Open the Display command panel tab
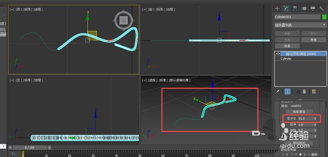 [x=313, y=8]
